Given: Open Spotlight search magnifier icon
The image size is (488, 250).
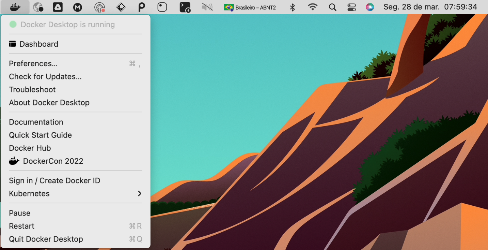Looking at the screenshot, I should point(332,7).
